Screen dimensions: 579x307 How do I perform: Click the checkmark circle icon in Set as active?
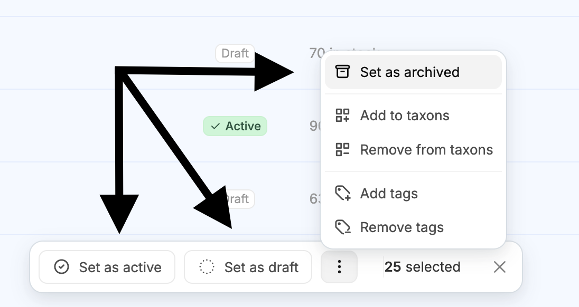click(x=61, y=267)
